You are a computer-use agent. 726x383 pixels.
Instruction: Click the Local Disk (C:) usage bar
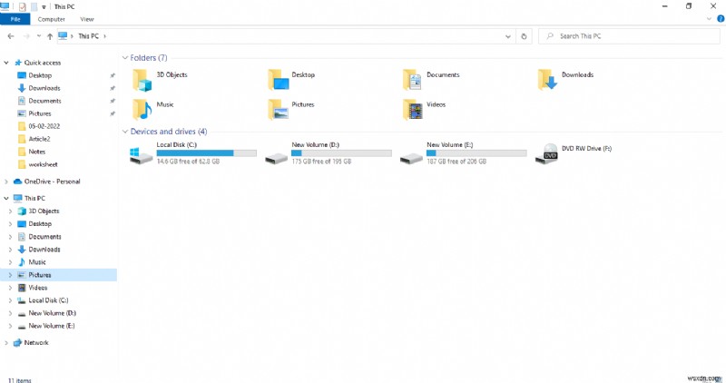[207, 153]
